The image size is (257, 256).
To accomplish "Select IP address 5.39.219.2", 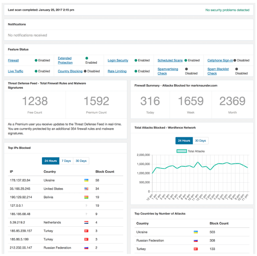I will click(x=17, y=223).
